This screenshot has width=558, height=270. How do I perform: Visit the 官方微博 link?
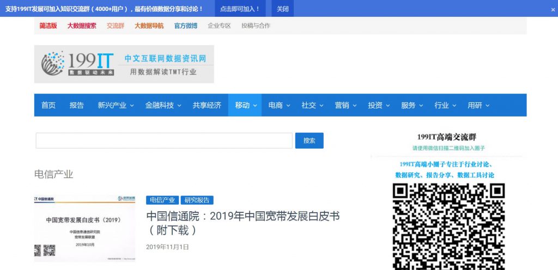click(x=185, y=26)
